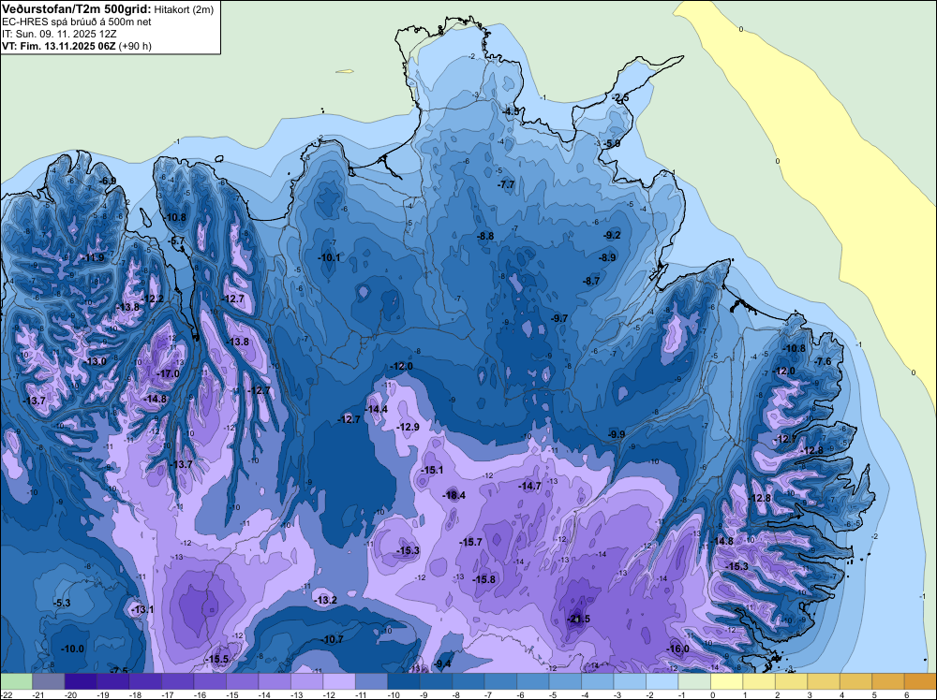Click the -8.9 temperature value

(606, 257)
